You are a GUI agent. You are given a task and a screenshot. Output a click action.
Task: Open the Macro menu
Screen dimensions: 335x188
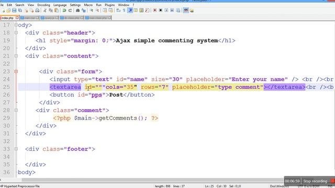click(88, 5)
